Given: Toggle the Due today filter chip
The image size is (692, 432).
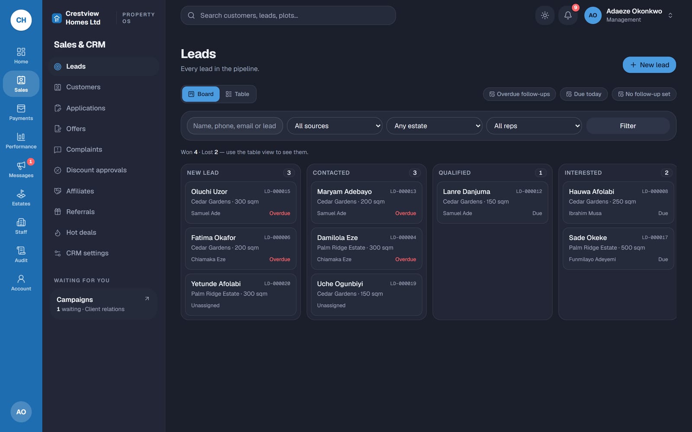Looking at the screenshot, I should coord(584,94).
